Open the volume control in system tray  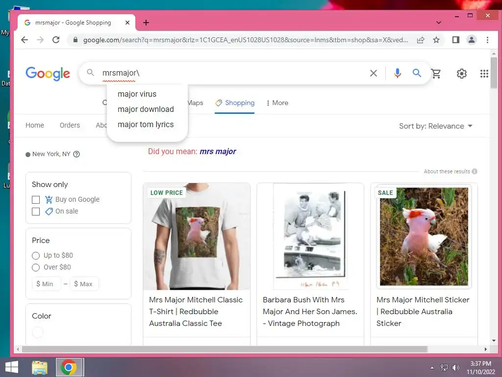[455, 367]
